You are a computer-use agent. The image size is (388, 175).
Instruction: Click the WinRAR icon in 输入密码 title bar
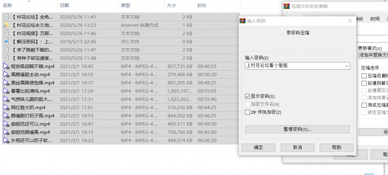[x=243, y=21]
